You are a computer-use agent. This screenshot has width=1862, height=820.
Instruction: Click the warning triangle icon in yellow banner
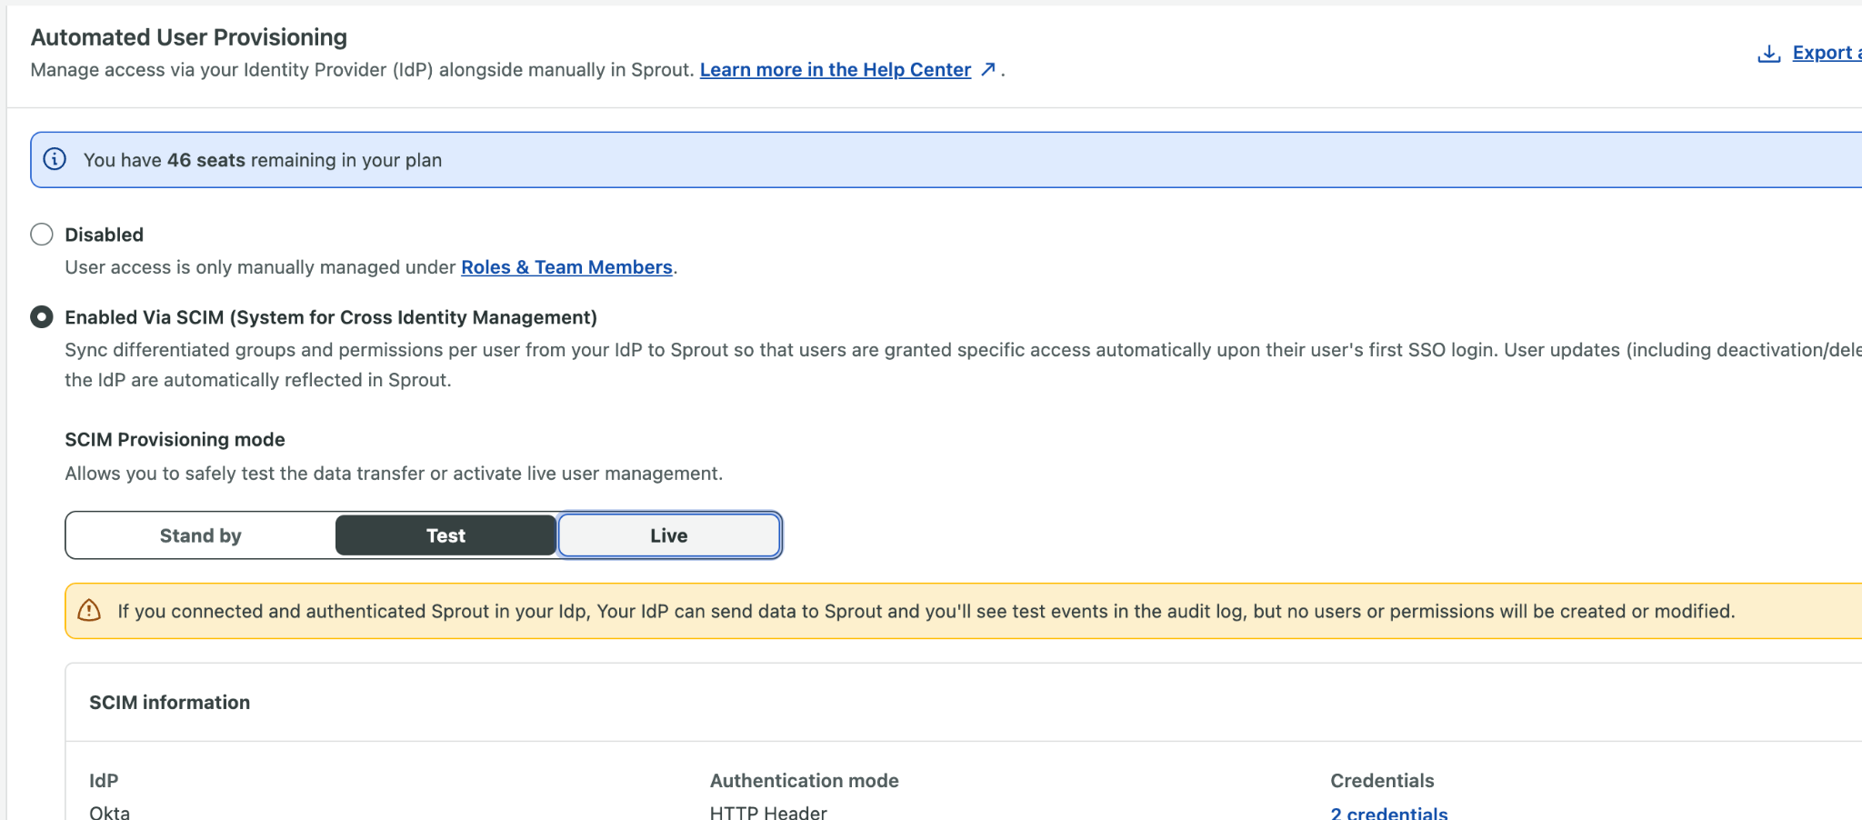[x=89, y=610]
